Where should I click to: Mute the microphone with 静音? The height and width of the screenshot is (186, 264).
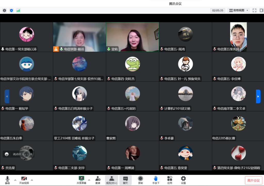tap(7, 180)
